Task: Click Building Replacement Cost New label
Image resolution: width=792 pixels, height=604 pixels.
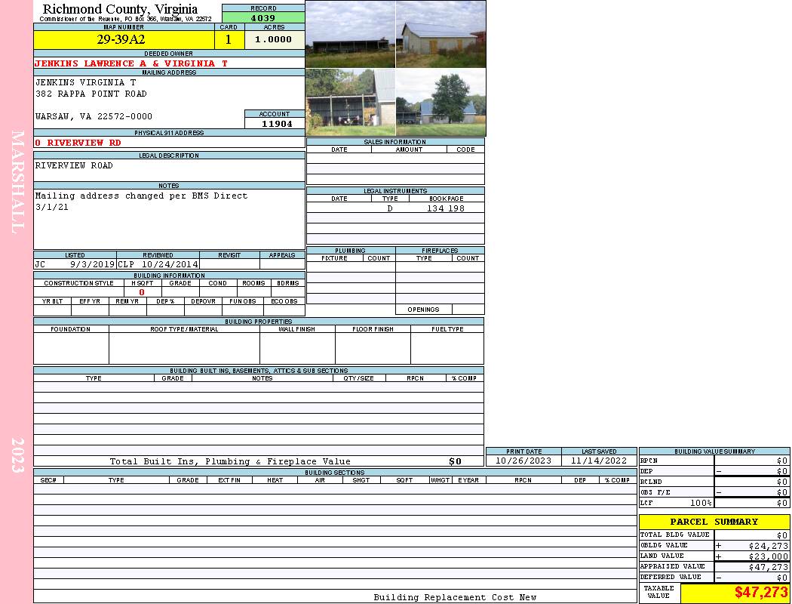Action: coord(455,597)
